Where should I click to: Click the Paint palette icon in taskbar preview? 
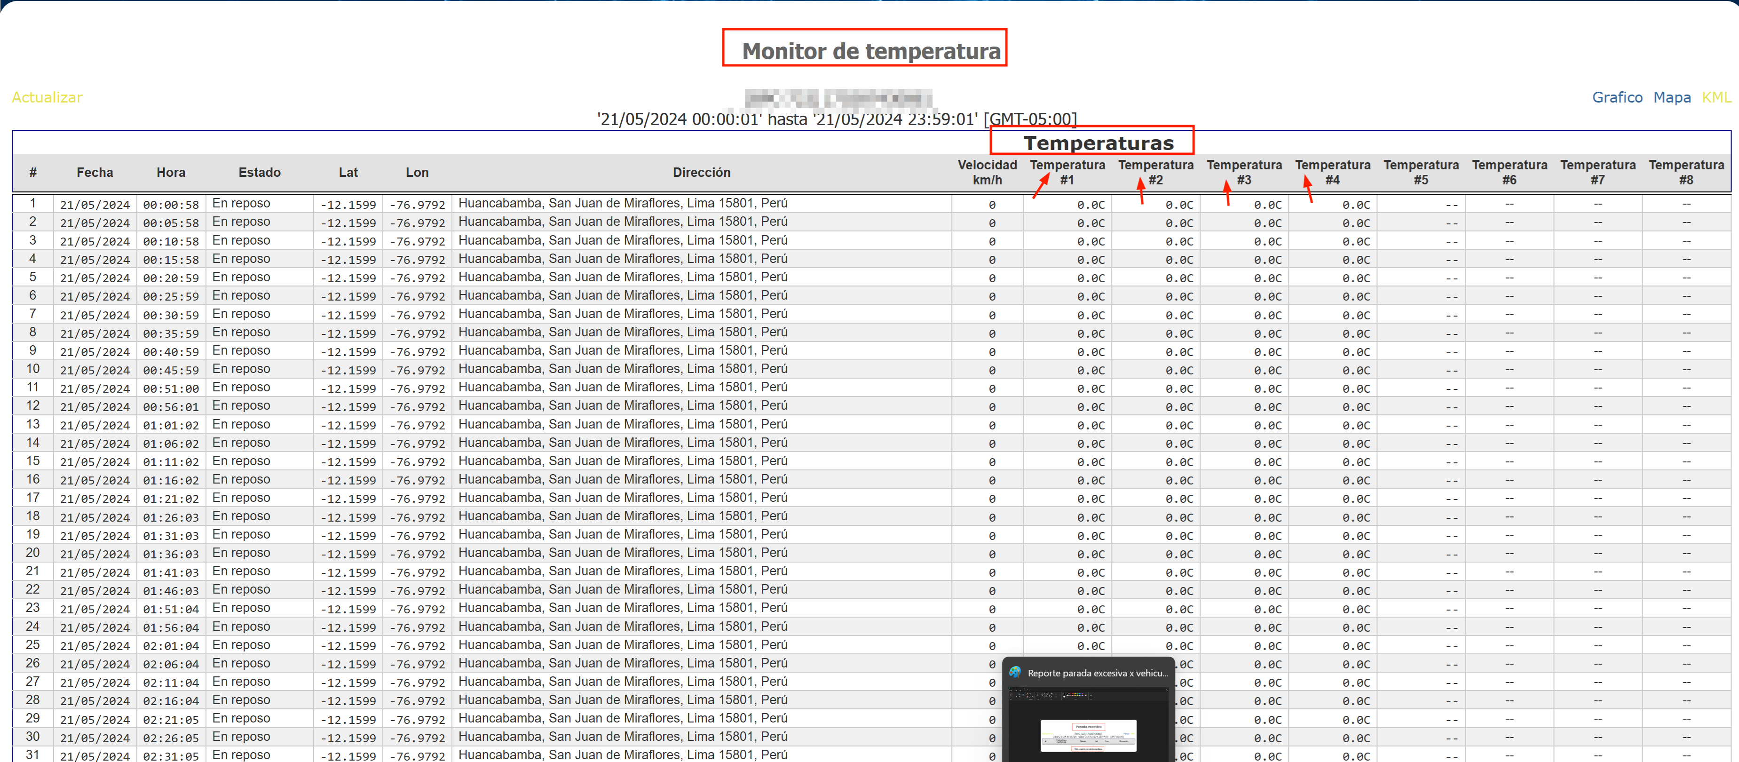[x=1015, y=672]
